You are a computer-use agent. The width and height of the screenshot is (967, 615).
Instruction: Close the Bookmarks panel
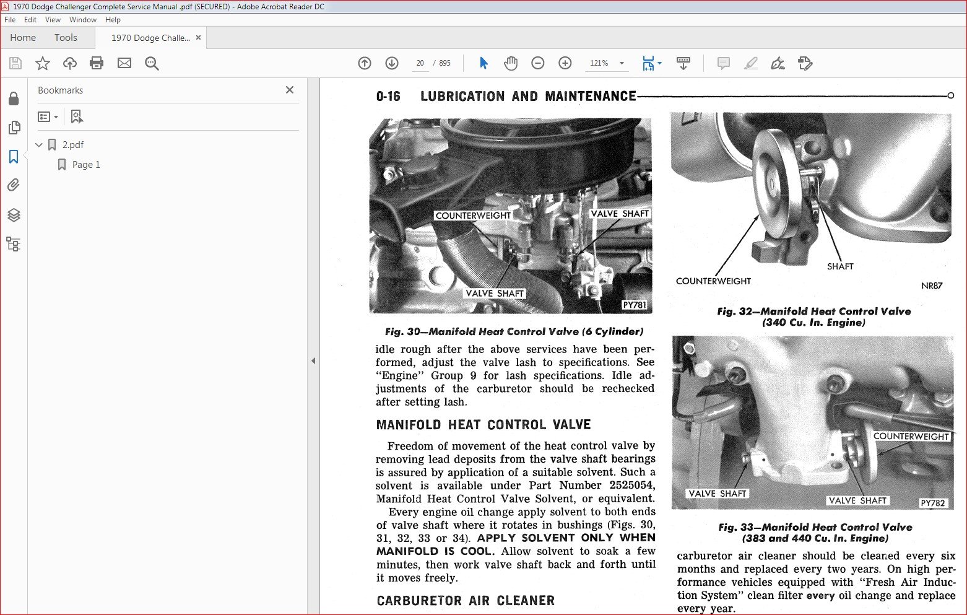(290, 90)
